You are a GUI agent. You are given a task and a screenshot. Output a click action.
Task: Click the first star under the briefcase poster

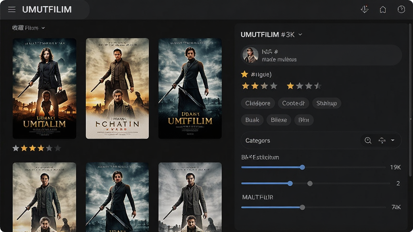(x=16, y=148)
